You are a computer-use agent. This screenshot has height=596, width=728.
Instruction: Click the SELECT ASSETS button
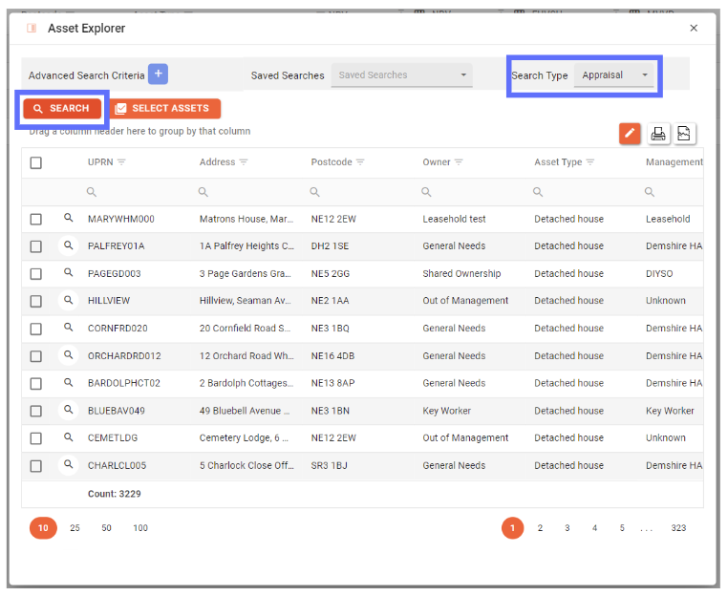164,109
